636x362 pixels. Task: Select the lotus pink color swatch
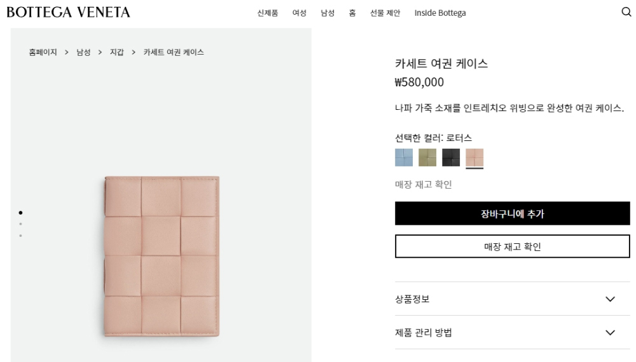click(474, 158)
